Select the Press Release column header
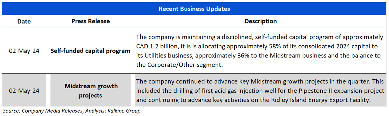This screenshot has width=389, height=116. 90,21
